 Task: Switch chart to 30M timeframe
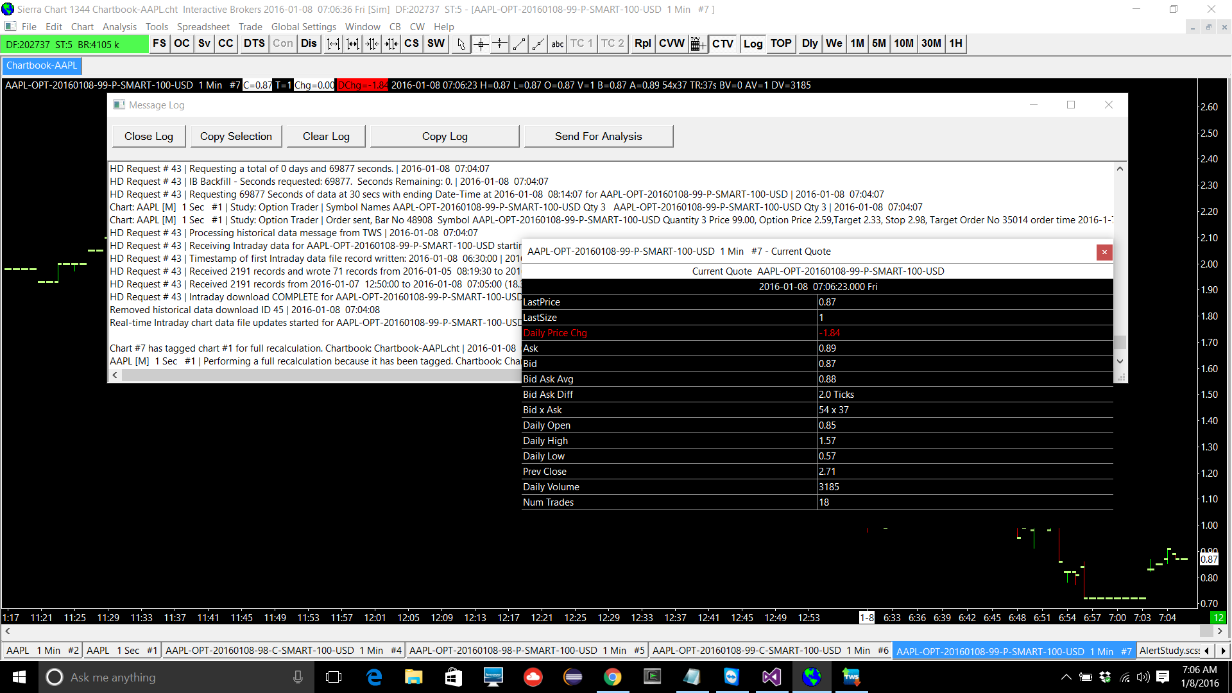tap(931, 44)
